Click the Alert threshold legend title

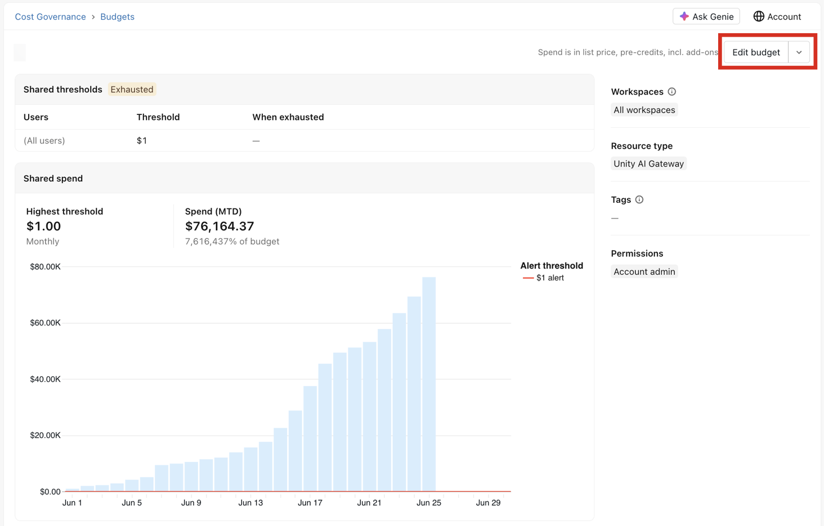click(552, 266)
